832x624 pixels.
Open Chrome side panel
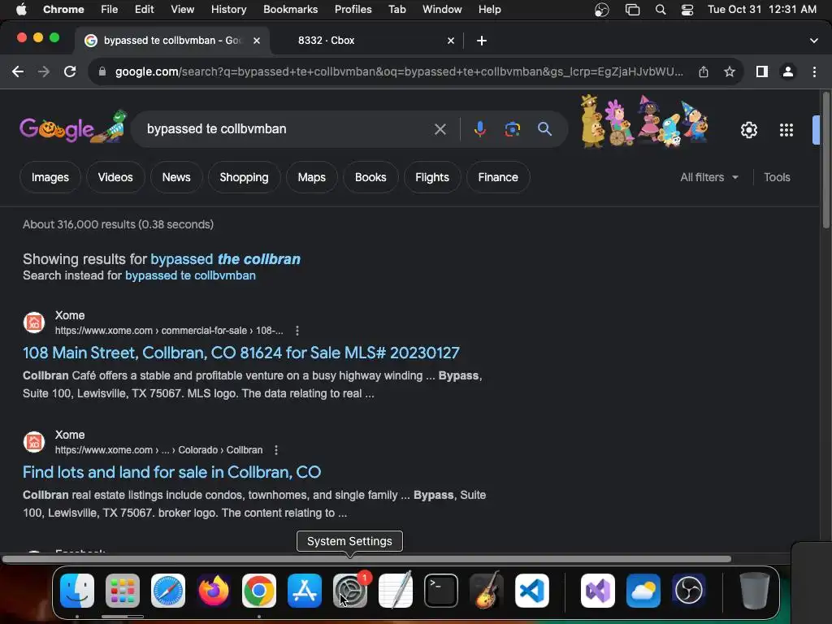click(762, 71)
